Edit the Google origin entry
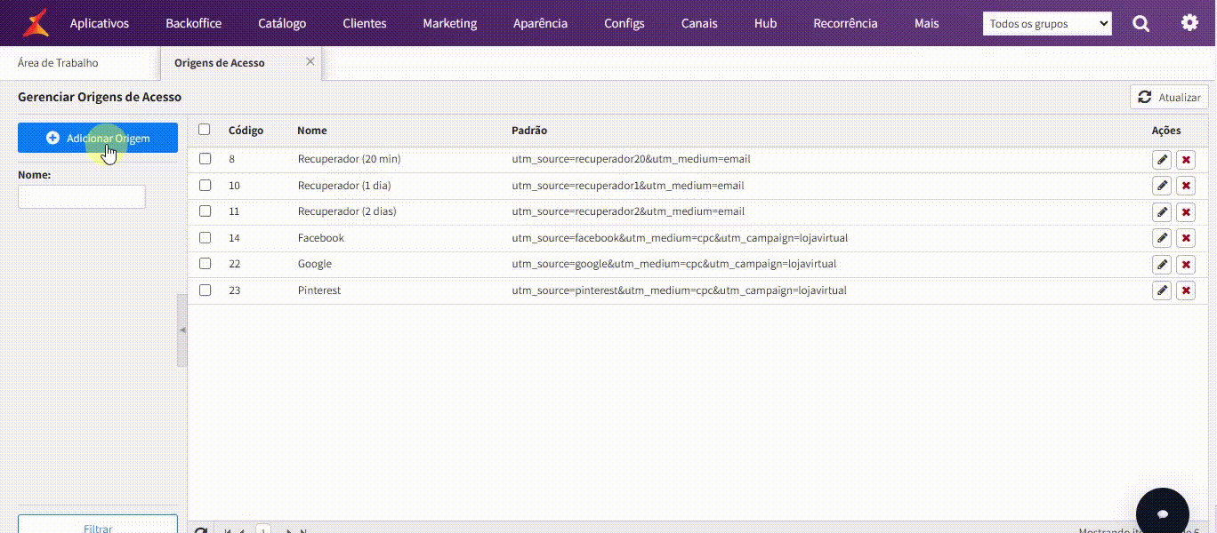Viewport: 1217px width, 533px height. (x=1161, y=264)
